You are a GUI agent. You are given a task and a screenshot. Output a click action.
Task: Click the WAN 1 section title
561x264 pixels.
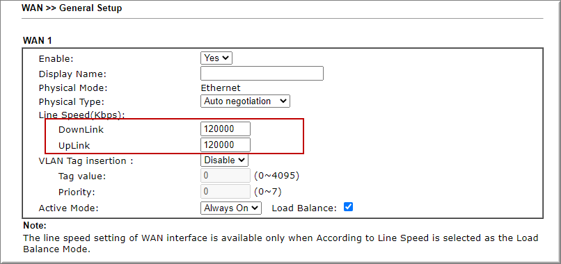[x=38, y=41]
